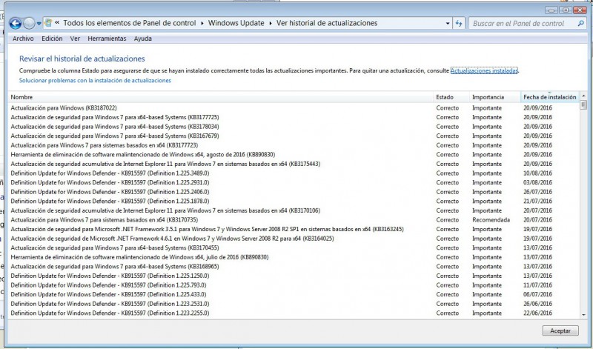Image resolution: width=593 pixels, height=349 pixels.
Task: Expand the address bar previous locations dropdown
Action: pos(446,23)
